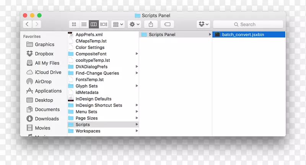Viewport: 306px width, 165px height.
Task: Click the Search field
Action: [252, 24]
